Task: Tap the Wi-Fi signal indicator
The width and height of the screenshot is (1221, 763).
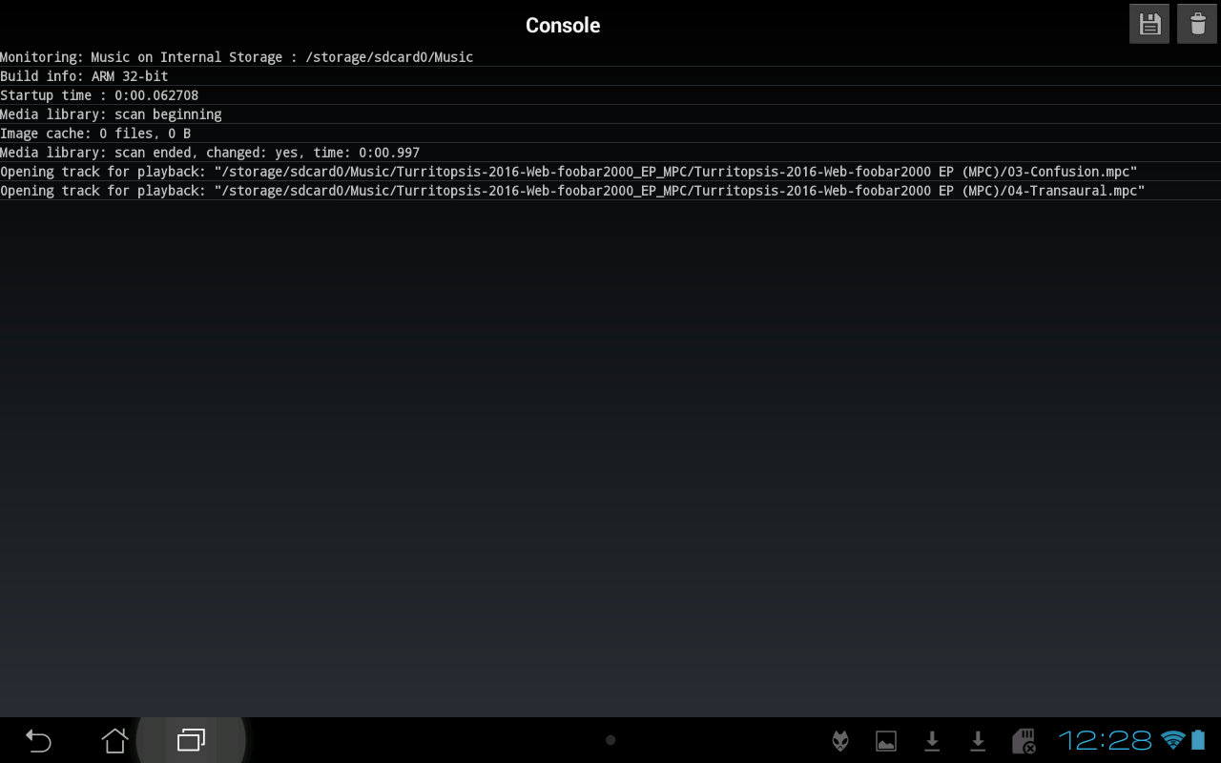Action: click(1172, 740)
